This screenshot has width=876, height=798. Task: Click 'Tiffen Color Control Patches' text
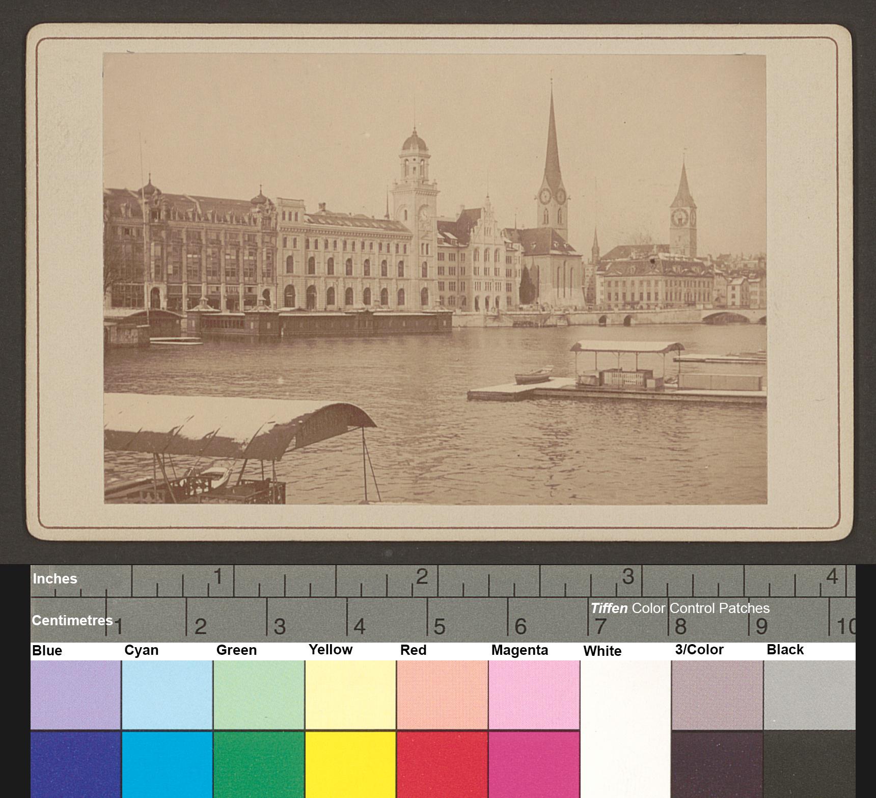[680, 608]
